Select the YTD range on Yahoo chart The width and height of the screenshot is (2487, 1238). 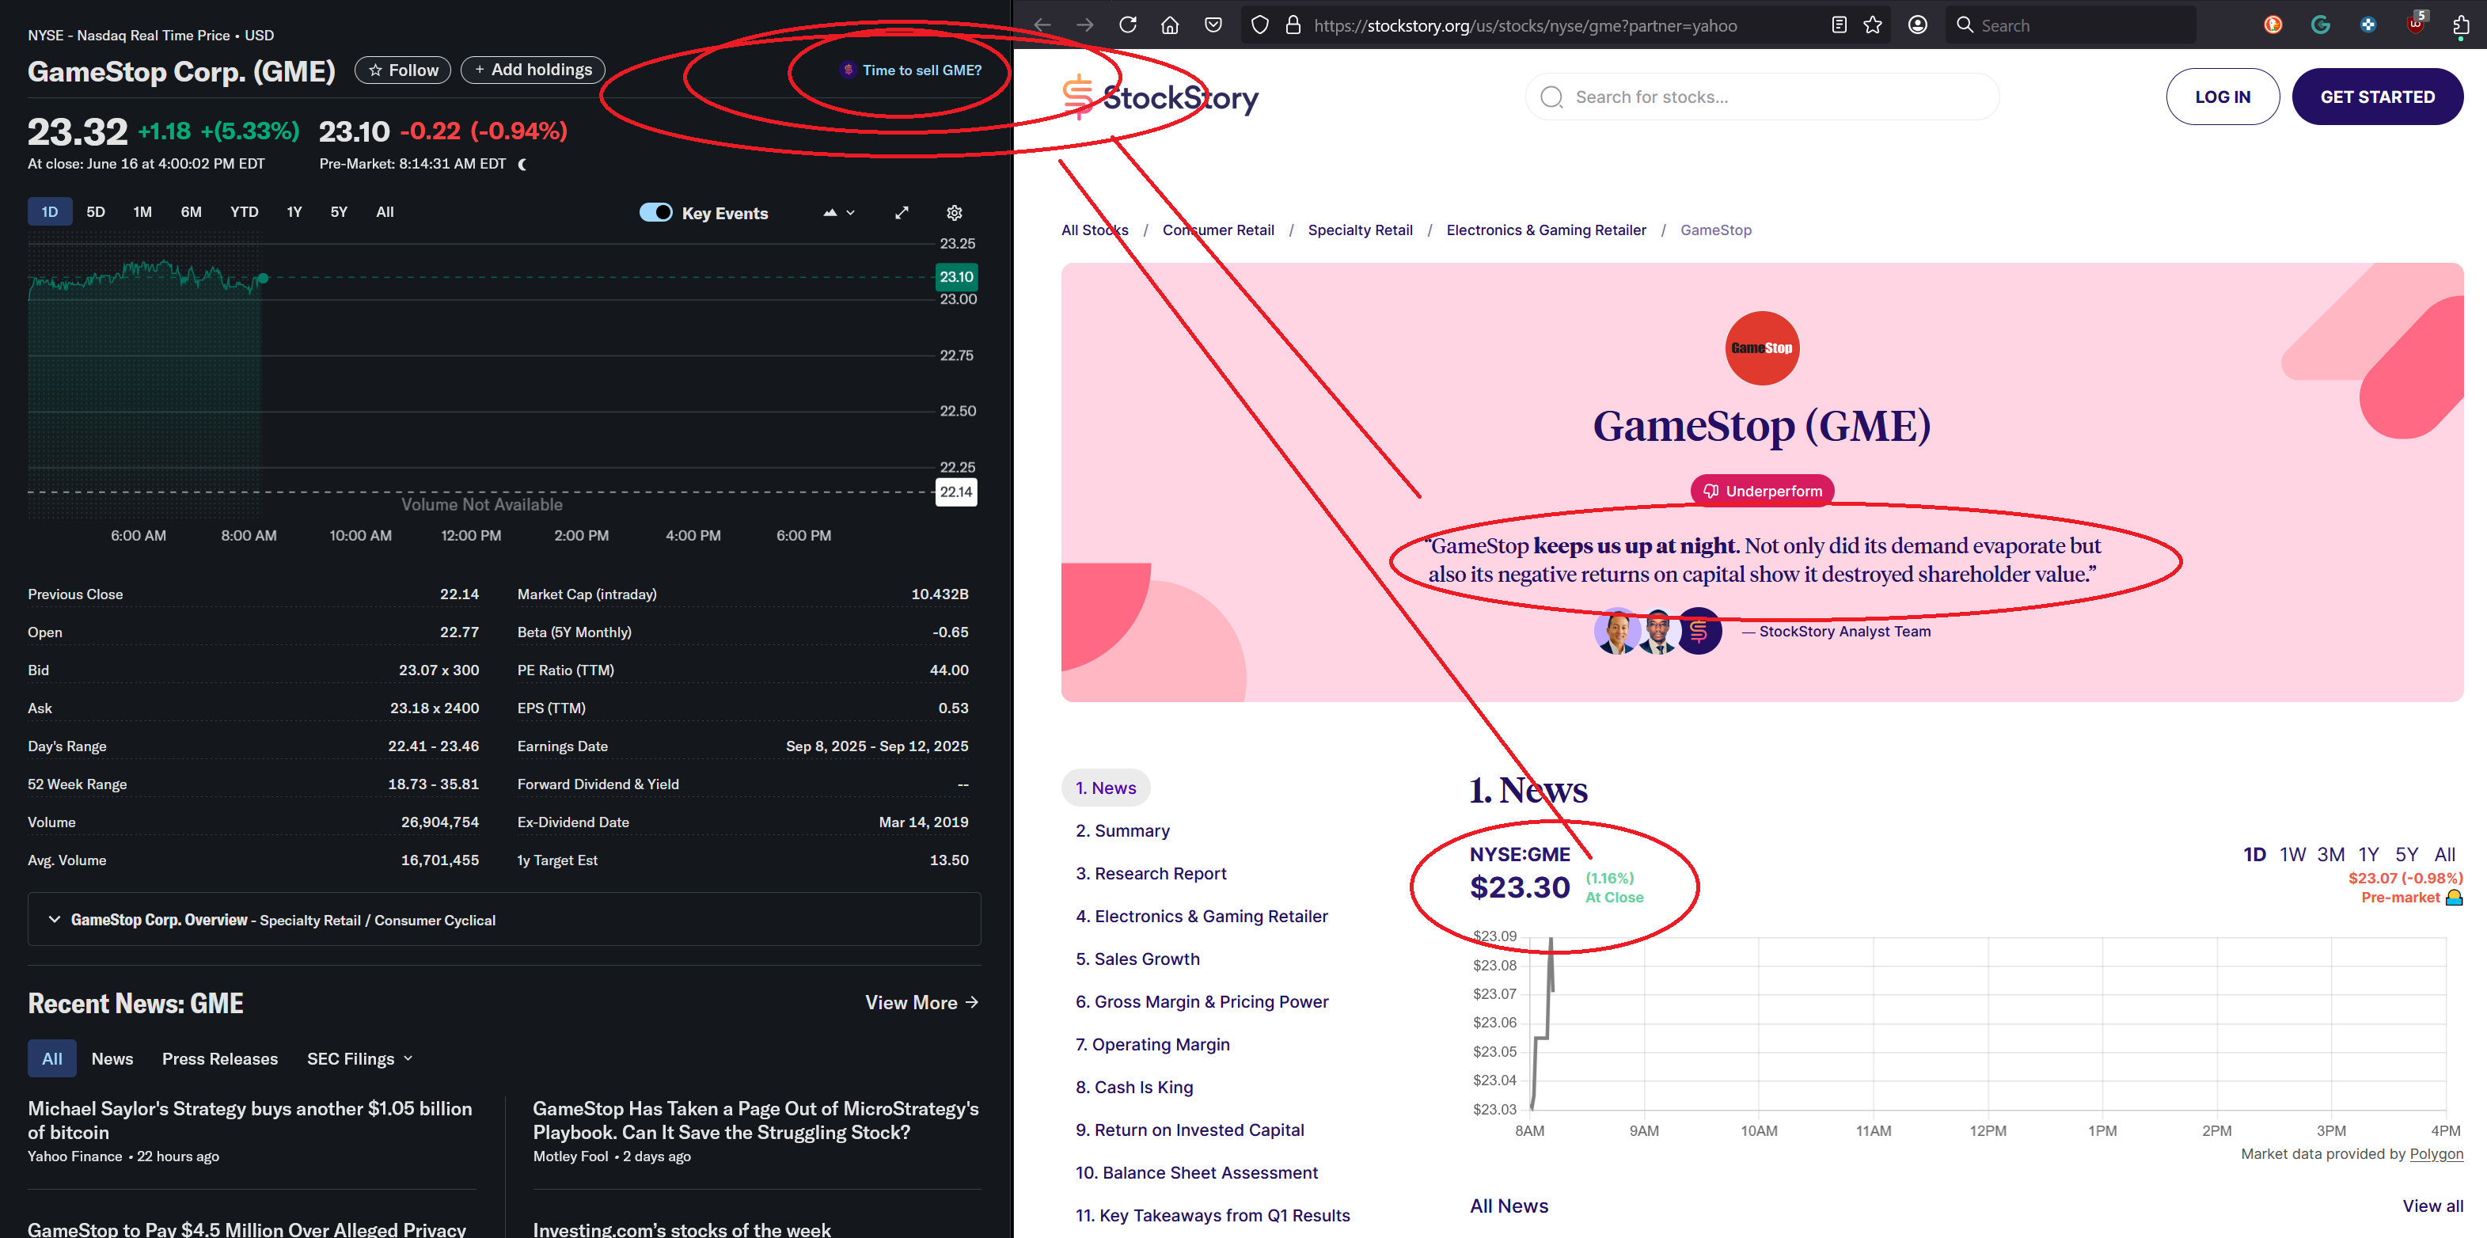coord(245,211)
